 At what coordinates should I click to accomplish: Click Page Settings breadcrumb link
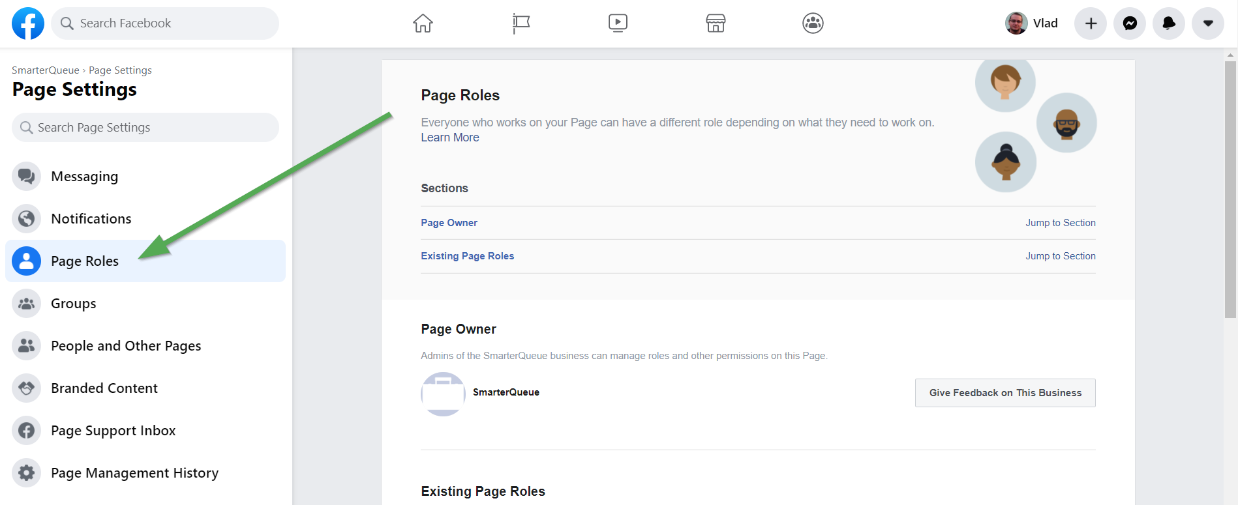[120, 70]
